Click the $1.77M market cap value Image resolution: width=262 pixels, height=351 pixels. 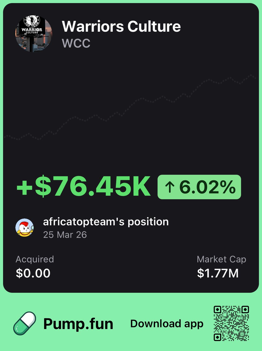(x=218, y=273)
